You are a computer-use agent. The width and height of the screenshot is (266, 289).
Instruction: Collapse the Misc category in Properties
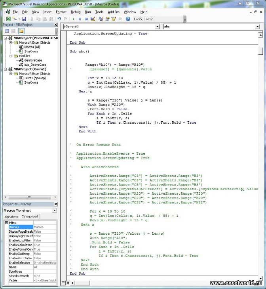click(x=6, y=223)
